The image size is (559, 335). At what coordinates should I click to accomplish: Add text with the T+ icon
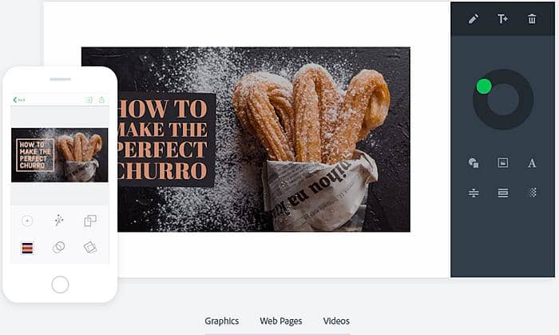tap(502, 19)
